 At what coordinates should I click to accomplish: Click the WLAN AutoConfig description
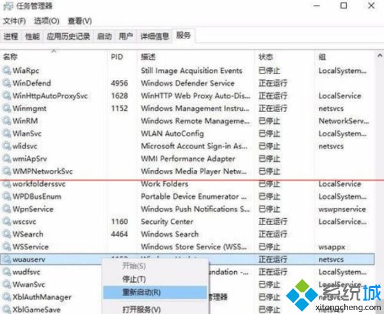tap(172, 134)
